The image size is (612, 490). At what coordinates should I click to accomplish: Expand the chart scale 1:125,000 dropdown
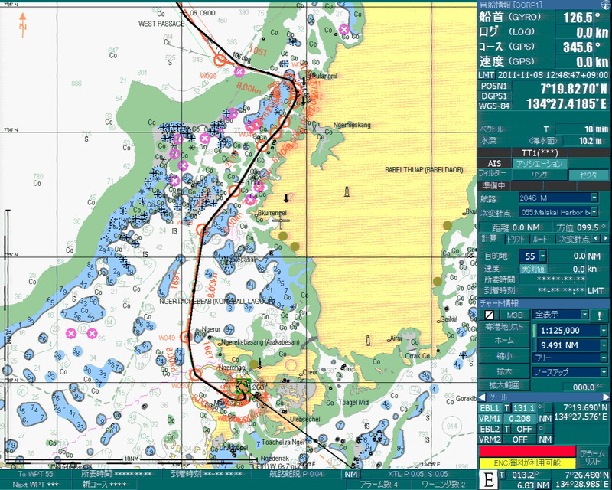604,329
